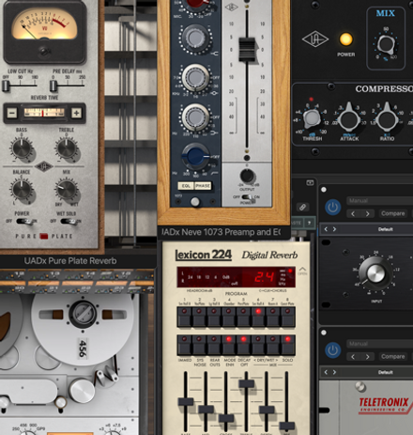Click the blue power icon above the INPUT knob

[x=332, y=208]
